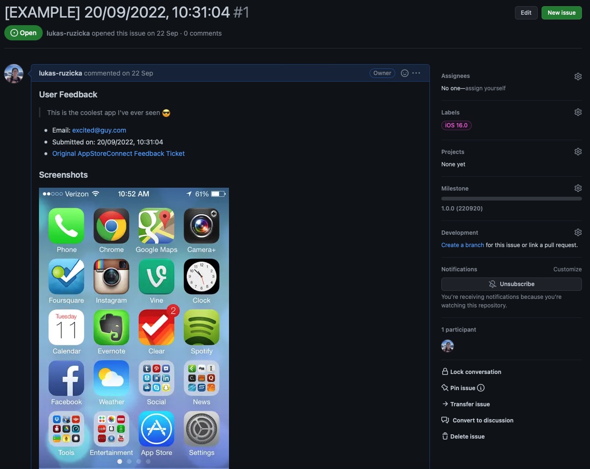Image resolution: width=590 pixels, height=469 pixels.
Task: Click the Tools folder in the screenshot
Action: point(67,429)
